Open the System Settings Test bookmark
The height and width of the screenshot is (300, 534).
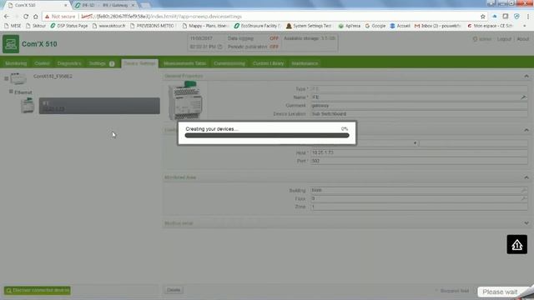coord(309,26)
